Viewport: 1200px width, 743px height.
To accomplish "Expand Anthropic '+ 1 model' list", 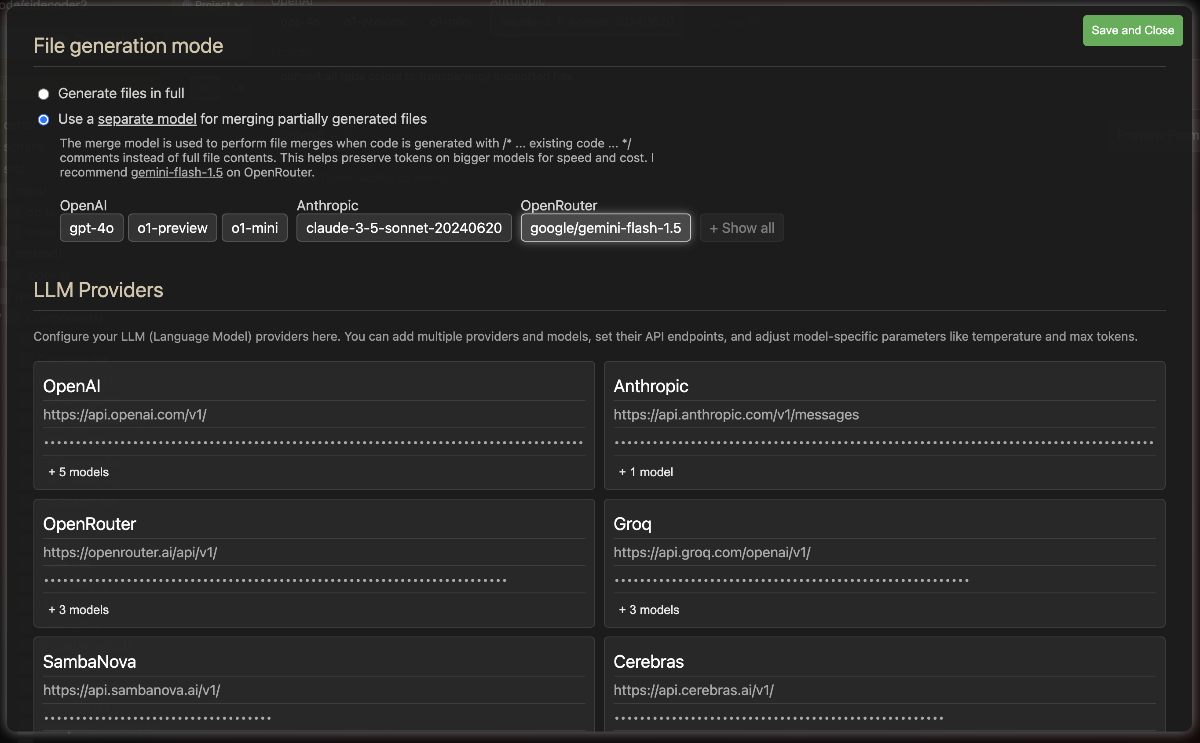I will click(x=646, y=472).
